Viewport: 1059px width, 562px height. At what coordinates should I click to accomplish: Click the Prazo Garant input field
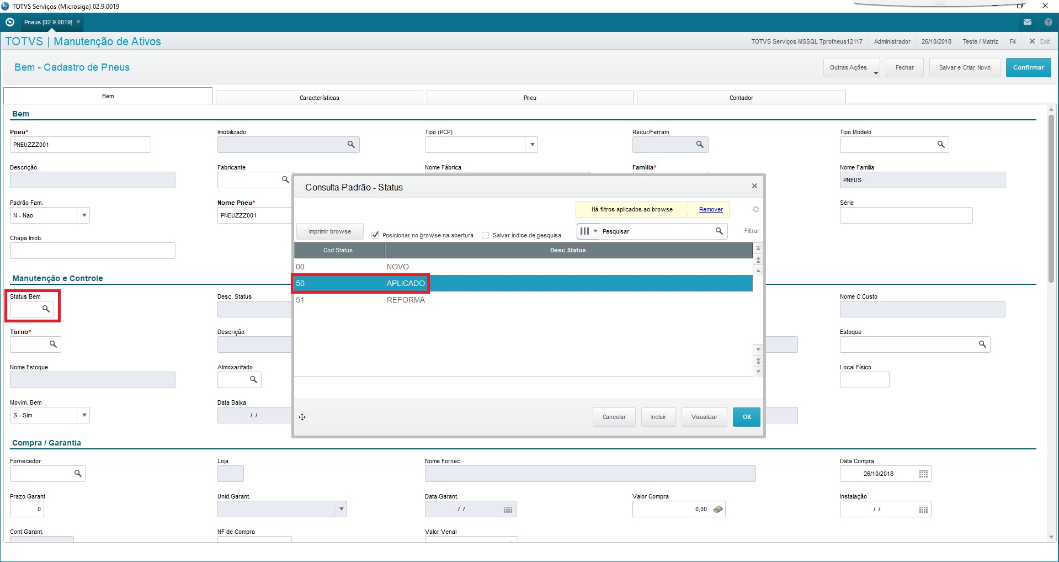pos(27,509)
